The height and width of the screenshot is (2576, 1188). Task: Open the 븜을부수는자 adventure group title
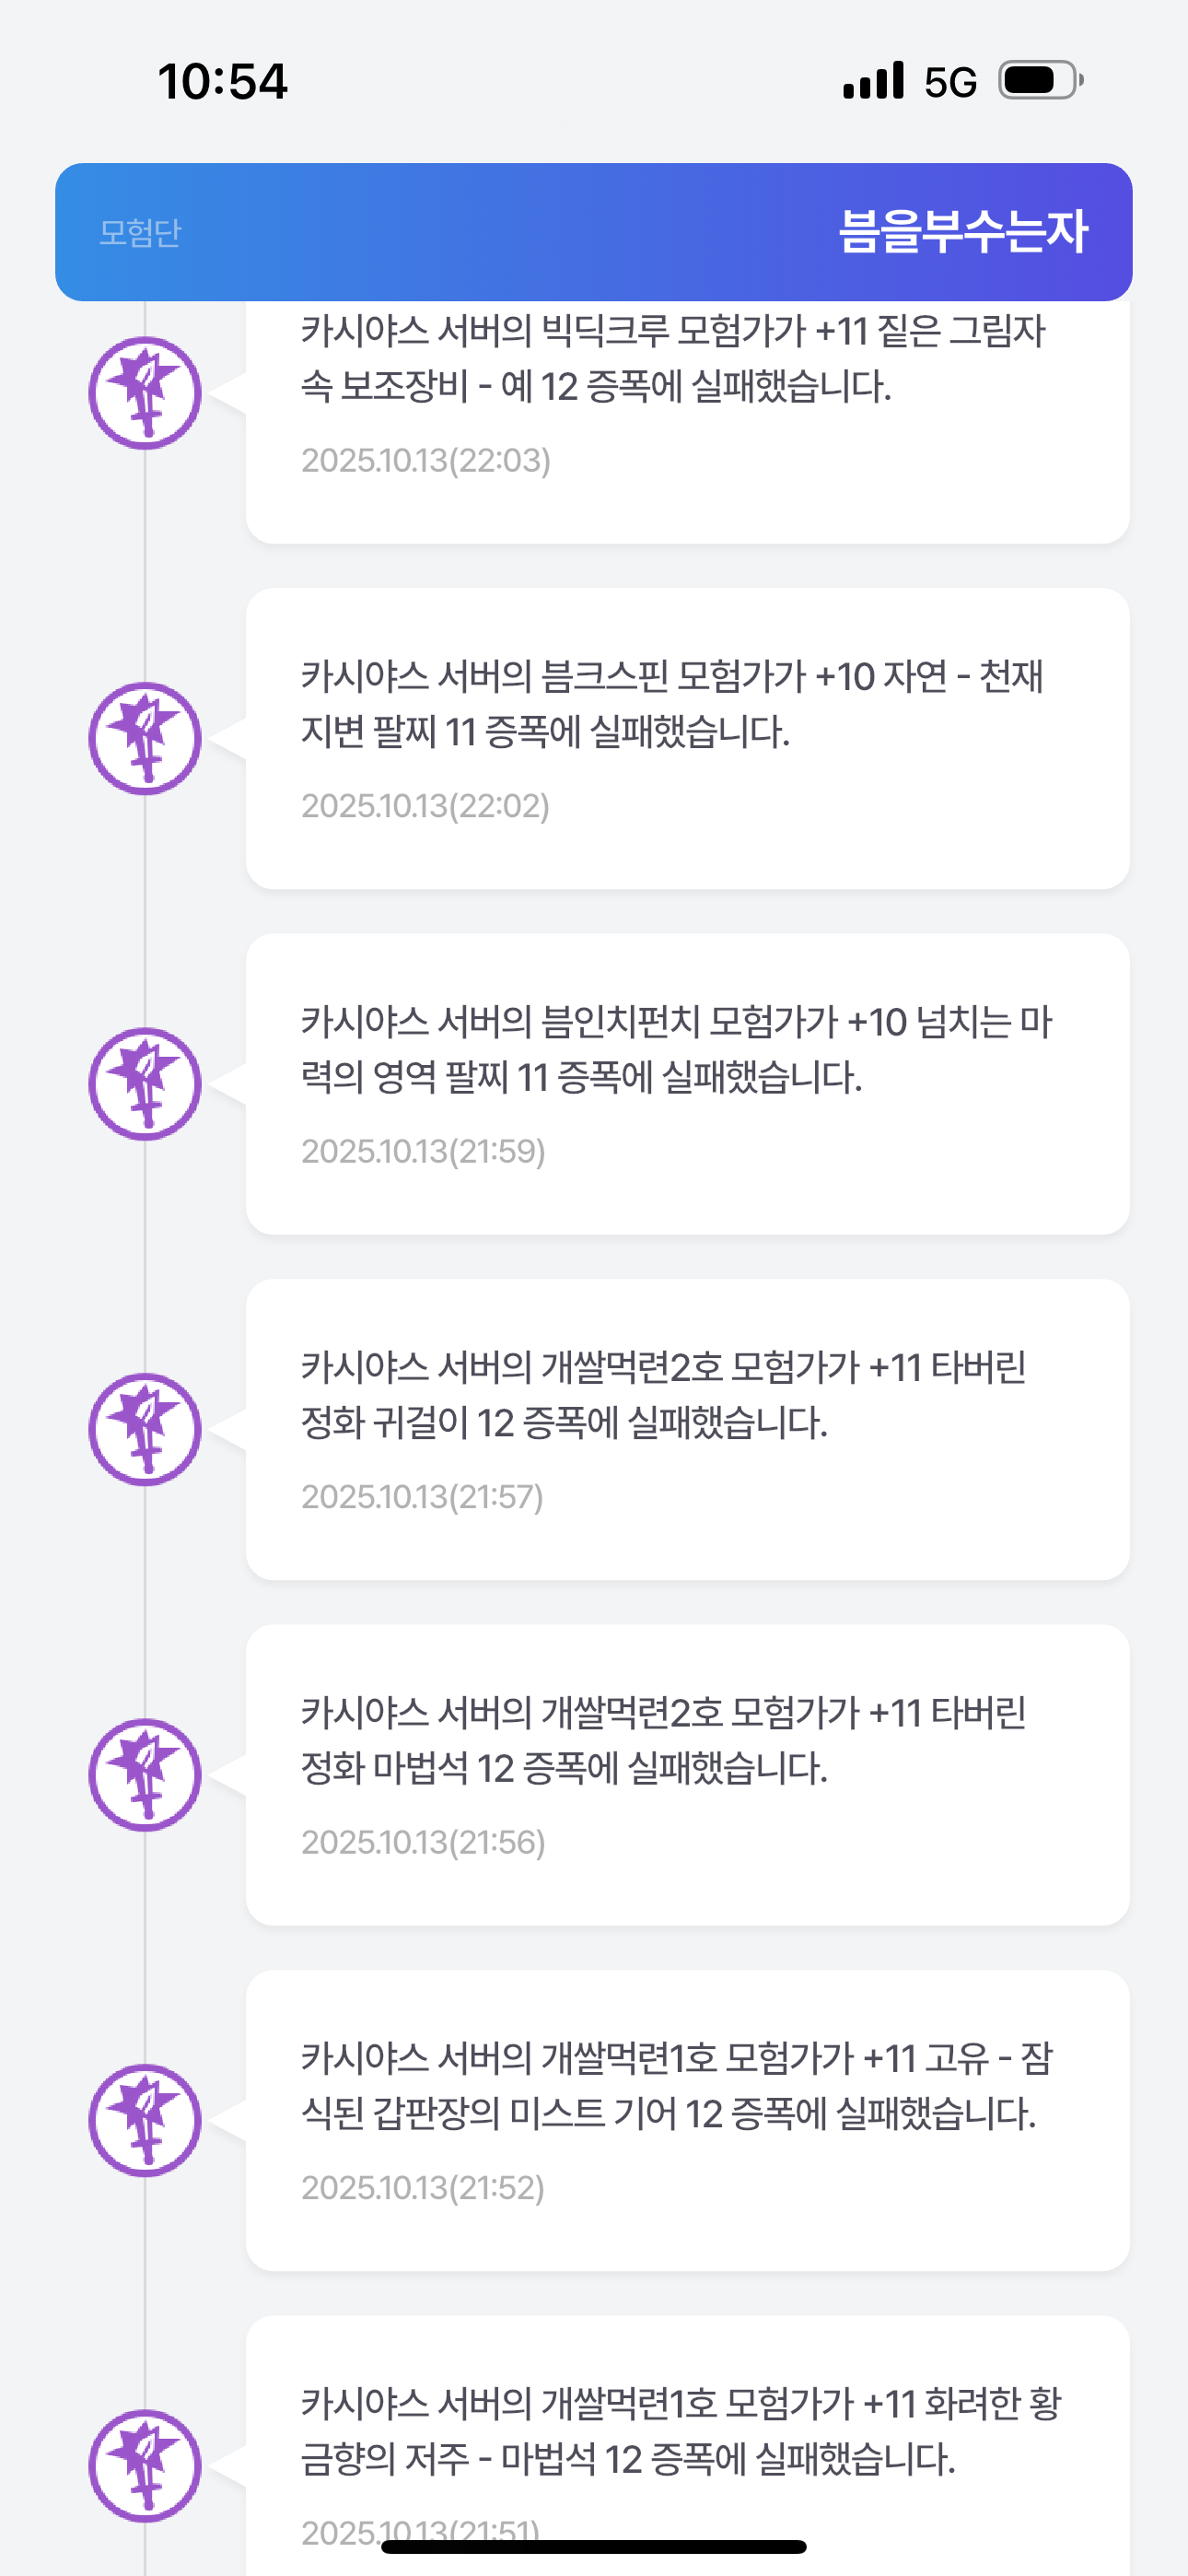click(962, 232)
